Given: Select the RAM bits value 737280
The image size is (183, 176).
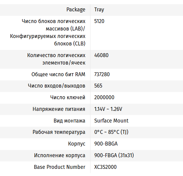Looking at the screenshot, I should 102,74.
